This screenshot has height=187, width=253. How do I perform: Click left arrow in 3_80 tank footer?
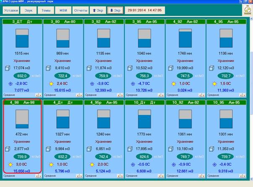pyautogui.click(x=78, y=95)
